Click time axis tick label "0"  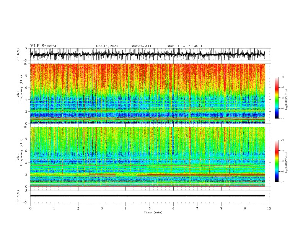(x=30, y=208)
